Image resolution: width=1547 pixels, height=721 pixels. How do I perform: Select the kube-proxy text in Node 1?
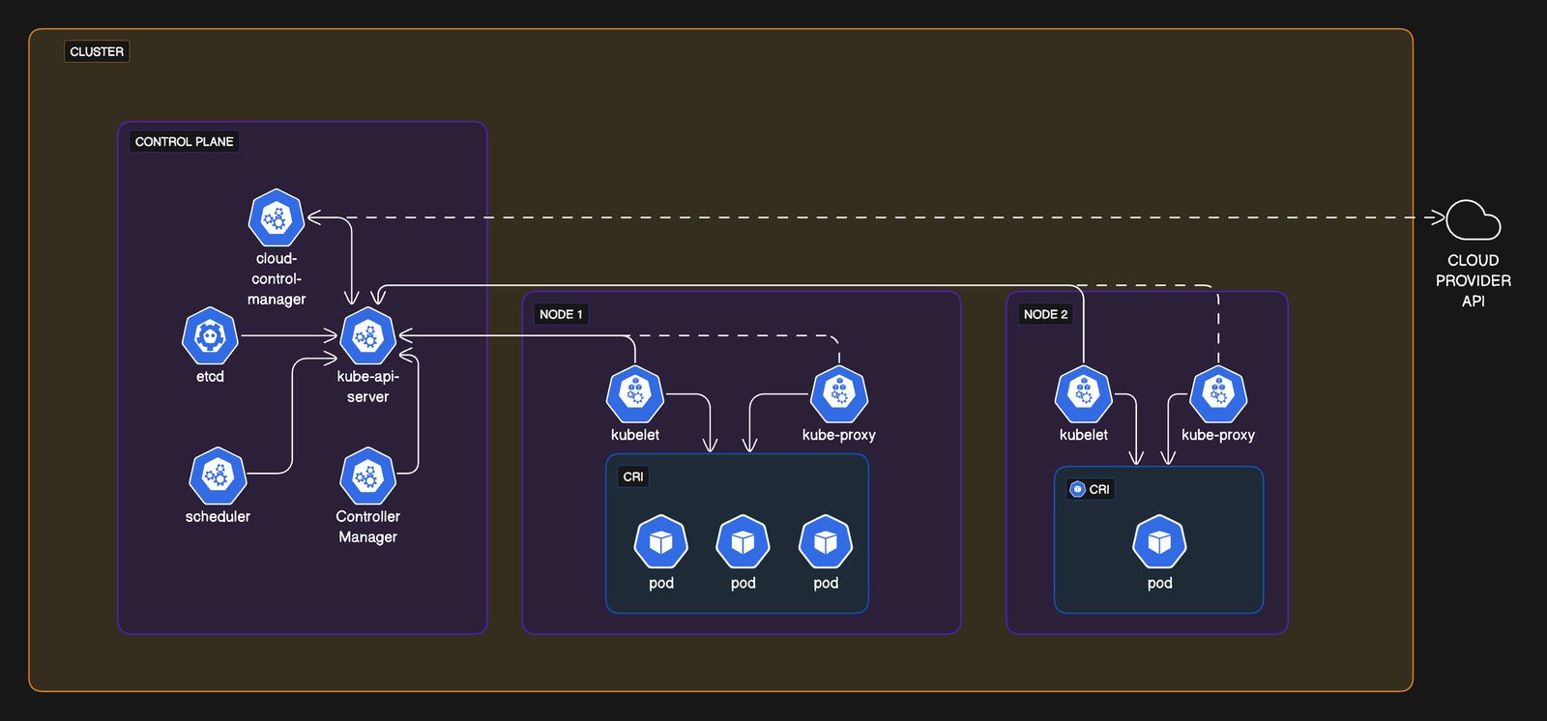839,435
